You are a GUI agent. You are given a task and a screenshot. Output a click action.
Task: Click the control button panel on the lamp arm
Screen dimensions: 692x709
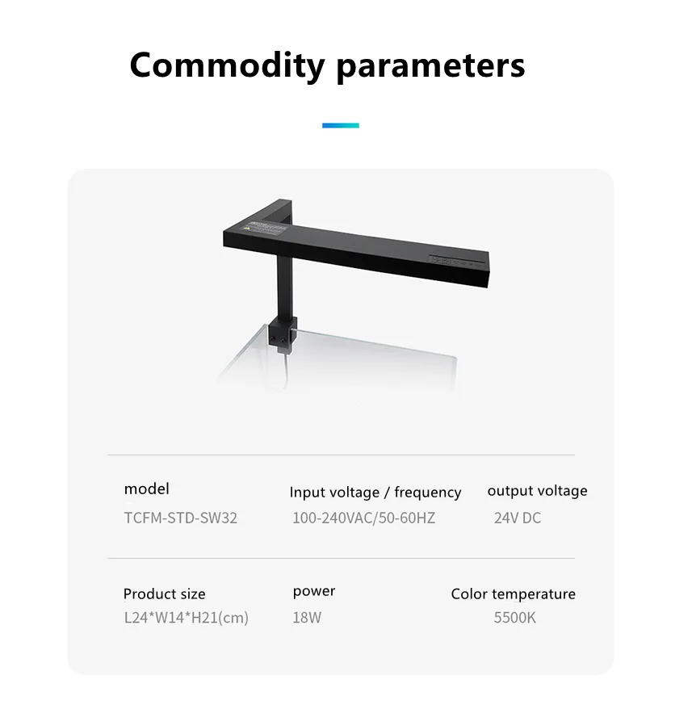(x=457, y=262)
